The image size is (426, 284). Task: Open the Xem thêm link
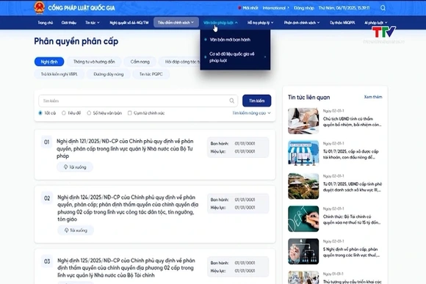coord(373,97)
